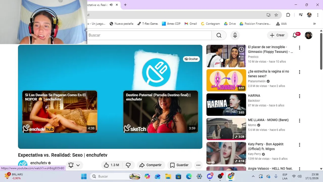The image size is (323, 182).
Task: Open the media controls icon in Chrome toolbar
Action: click(301, 15)
